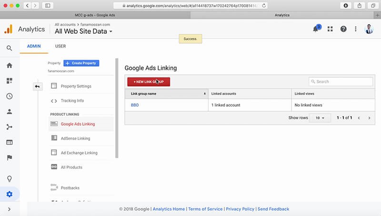The image size is (381, 216).
Task: Open Terms of Service footer link
Action: [205, 209]
